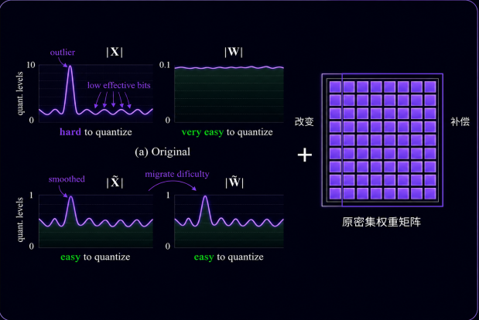Select the bottom-right purple matrix cell

430,194
